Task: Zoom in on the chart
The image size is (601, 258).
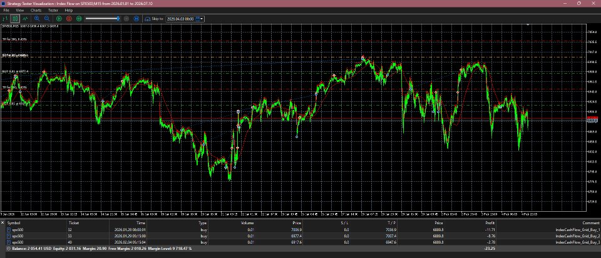Action: point(37,18)
